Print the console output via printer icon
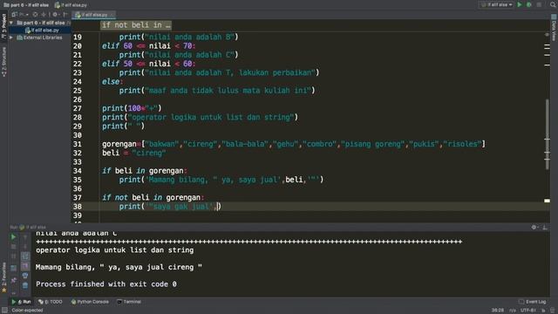Viewport: 558px width, 314px height. 25,276
